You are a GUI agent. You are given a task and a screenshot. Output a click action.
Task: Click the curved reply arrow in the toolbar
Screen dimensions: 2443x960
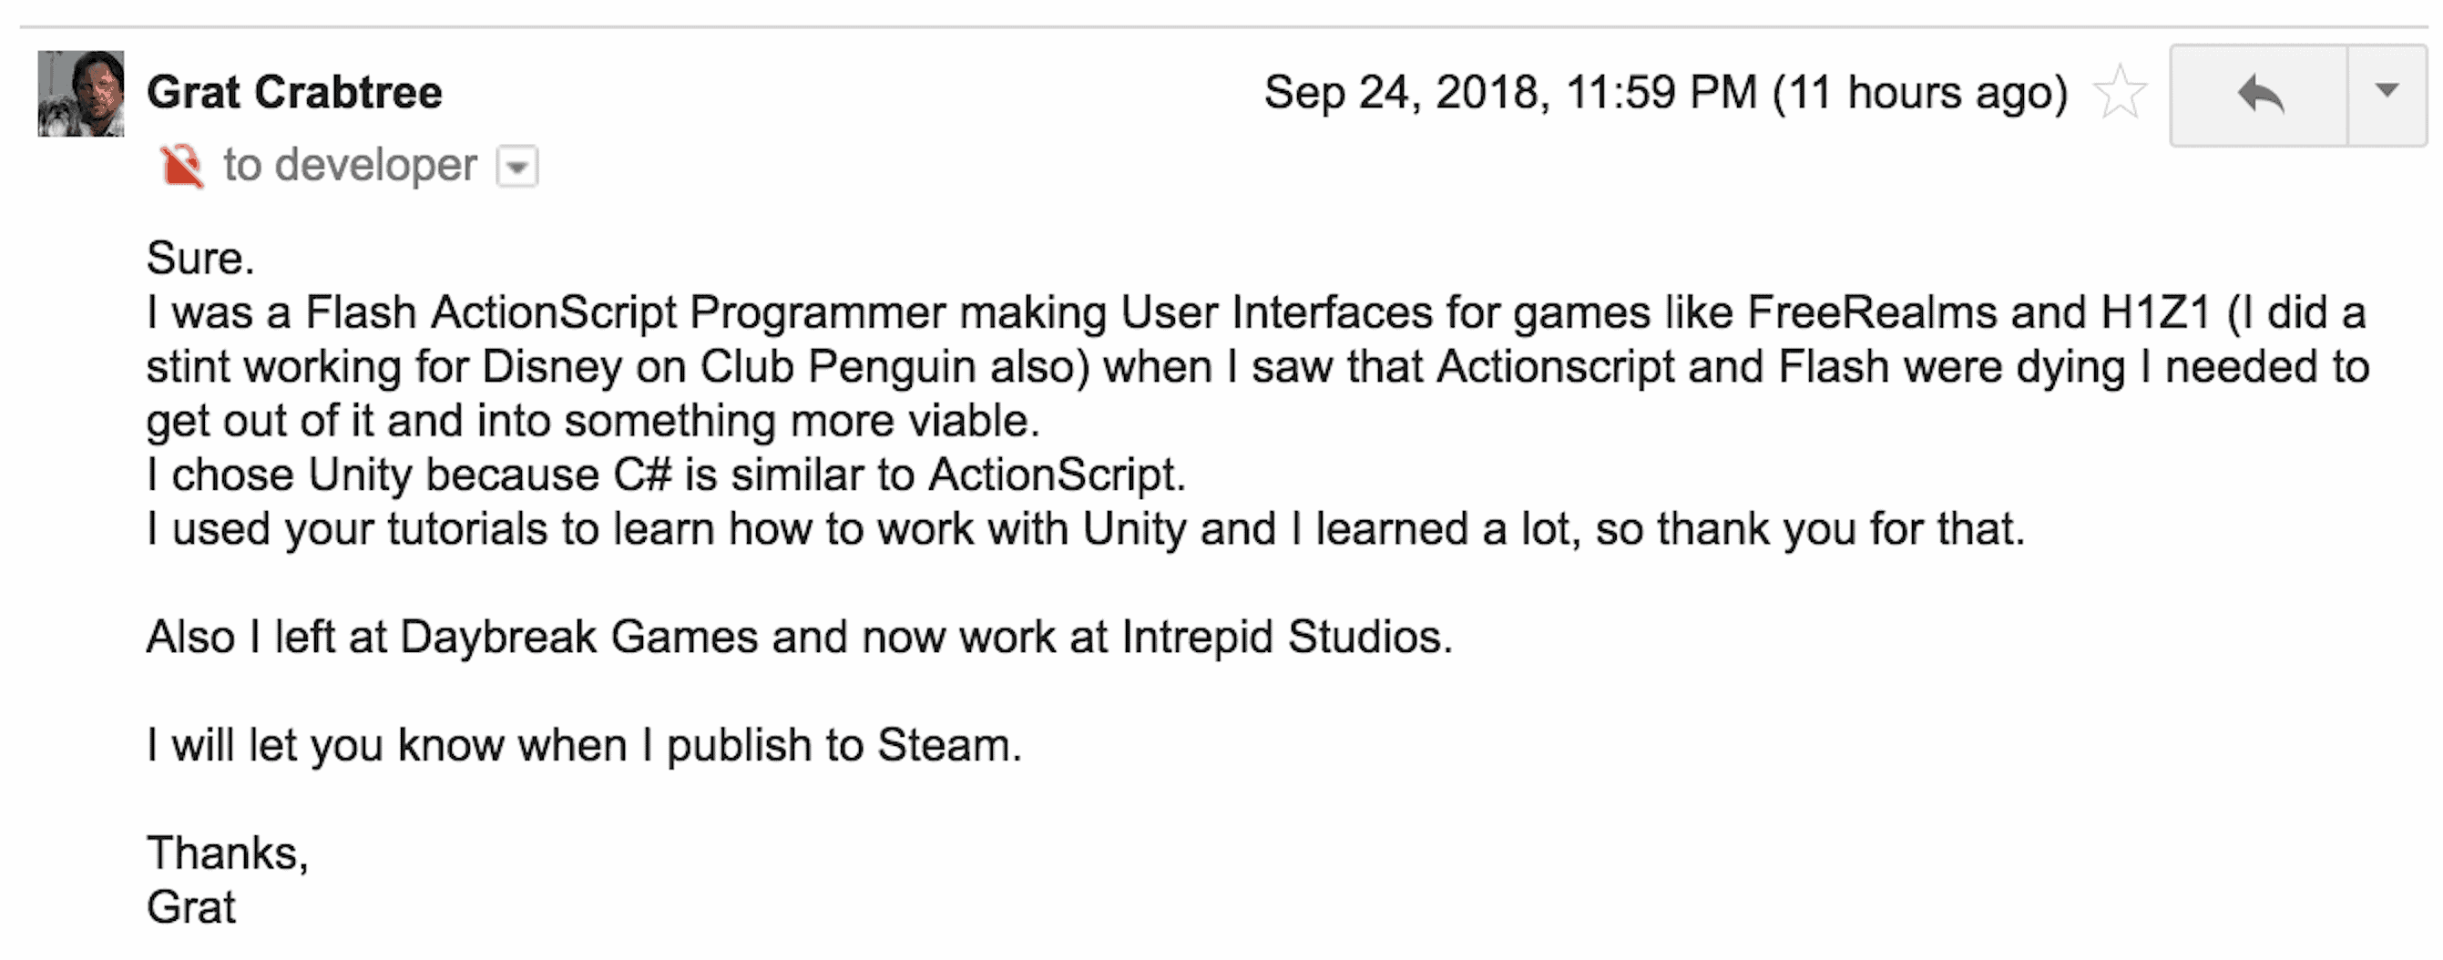click(2262, 92)
